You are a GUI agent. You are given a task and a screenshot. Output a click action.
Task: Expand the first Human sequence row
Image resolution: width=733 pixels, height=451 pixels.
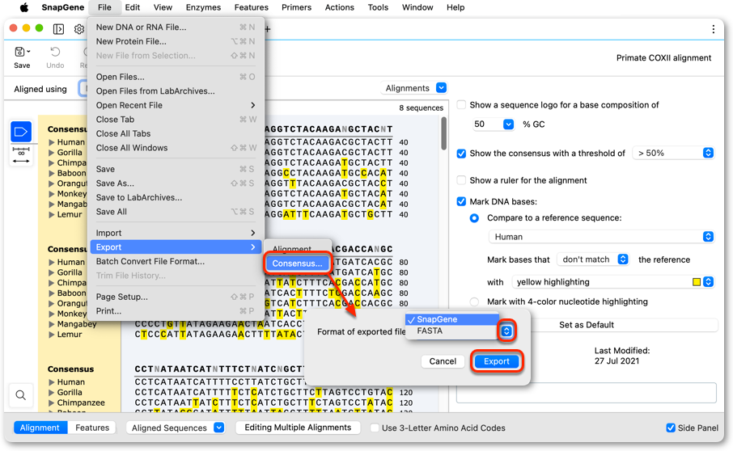pos(52,142)
